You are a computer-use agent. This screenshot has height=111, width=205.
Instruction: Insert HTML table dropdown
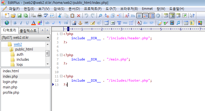pyautogui.click(x=106, y=23)
